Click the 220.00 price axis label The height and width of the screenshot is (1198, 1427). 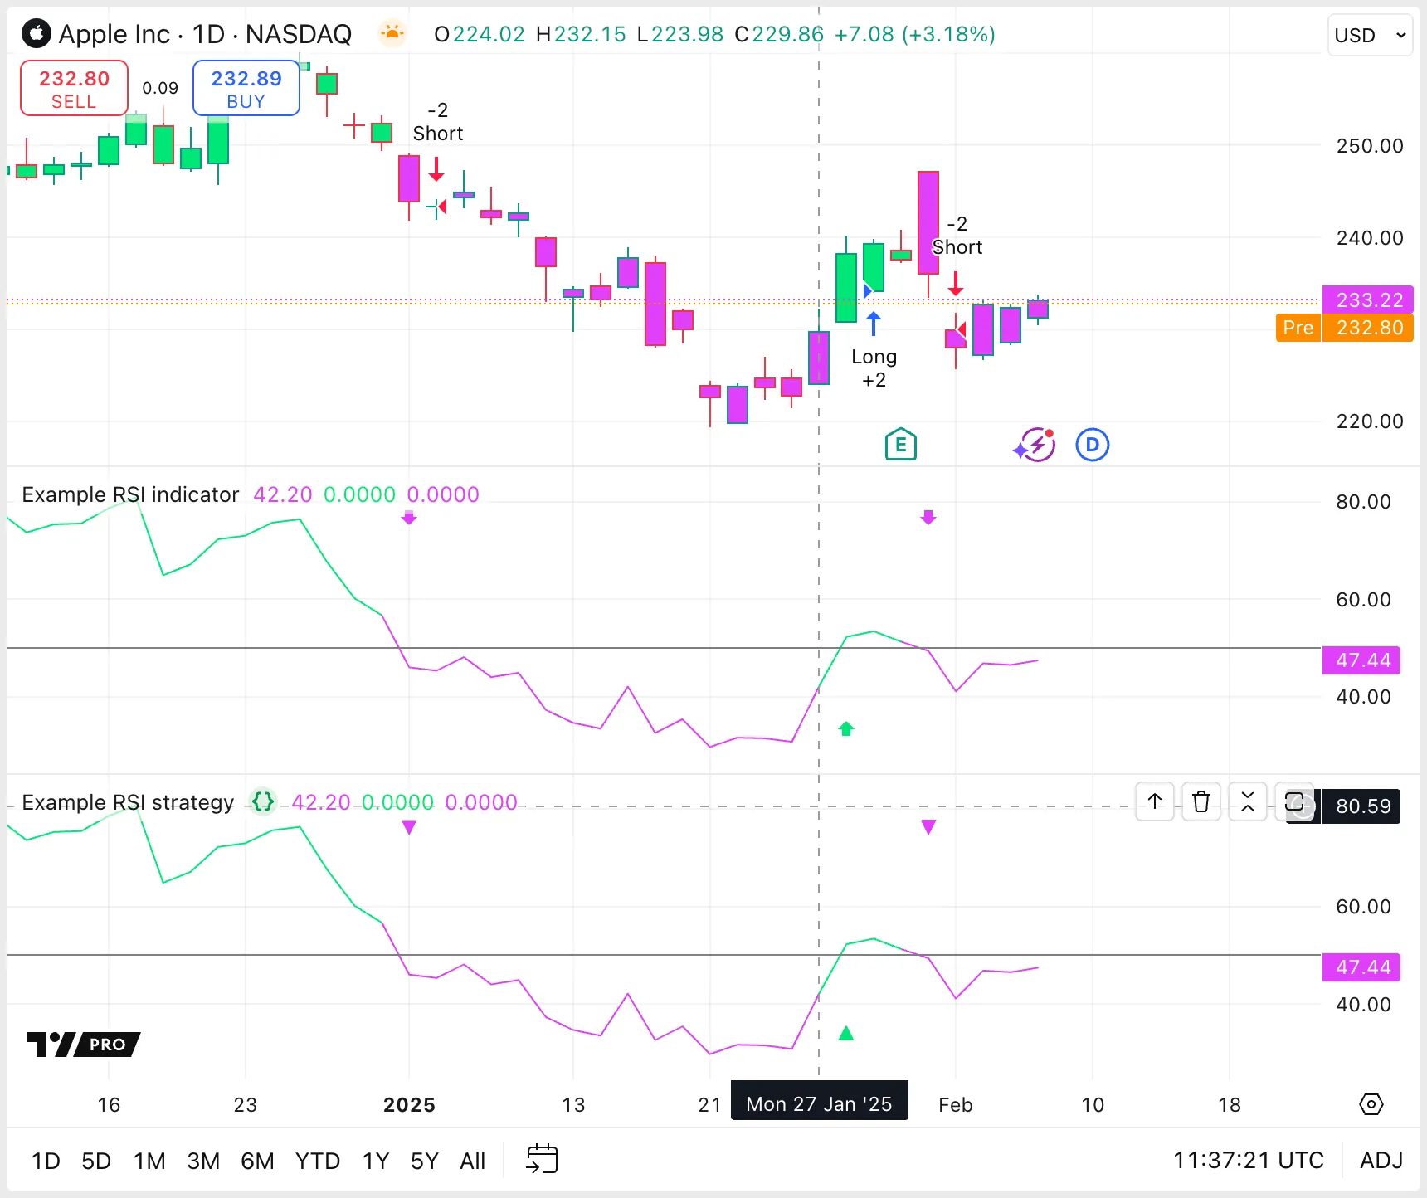(x=1370, y=421)
